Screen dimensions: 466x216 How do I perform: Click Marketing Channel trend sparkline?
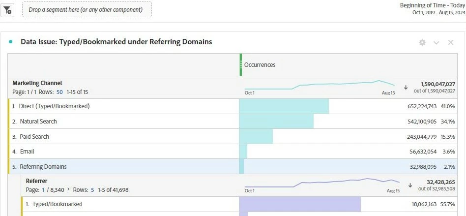[320, 85]
